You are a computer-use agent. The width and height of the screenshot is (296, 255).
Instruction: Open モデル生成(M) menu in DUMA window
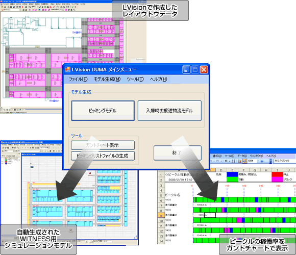(107, 79)
